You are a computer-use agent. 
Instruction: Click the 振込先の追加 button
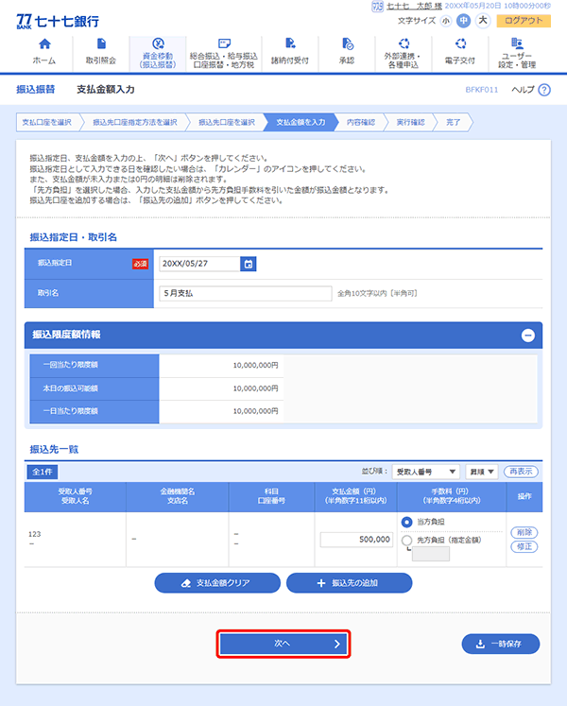(x=349, y=582)
